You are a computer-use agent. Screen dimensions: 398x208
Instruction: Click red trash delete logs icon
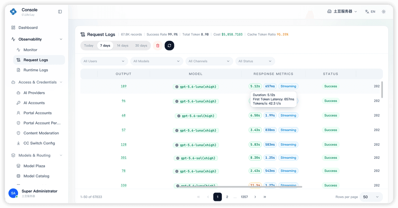pos(158,46)
